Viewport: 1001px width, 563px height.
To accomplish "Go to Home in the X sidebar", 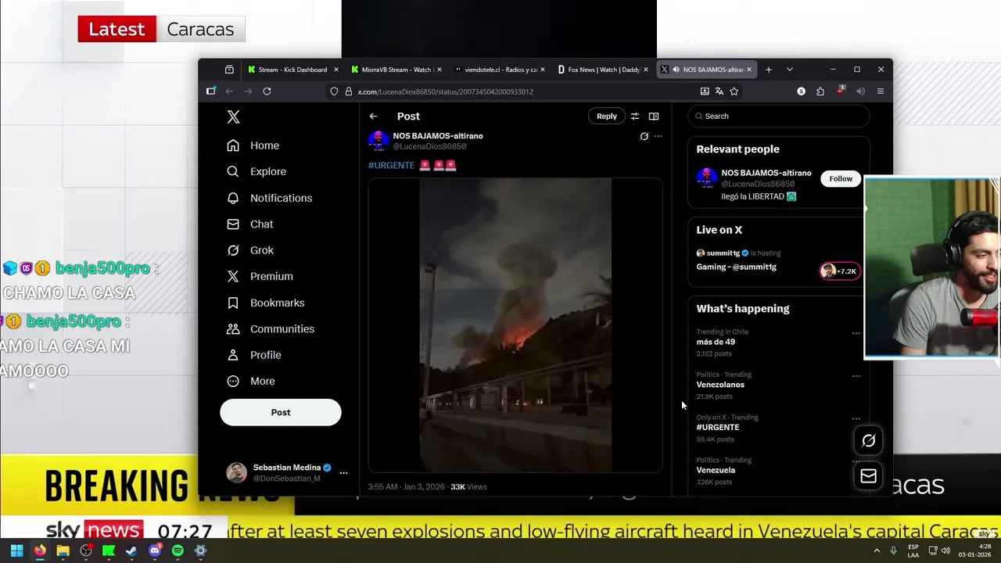I will 253,145.
